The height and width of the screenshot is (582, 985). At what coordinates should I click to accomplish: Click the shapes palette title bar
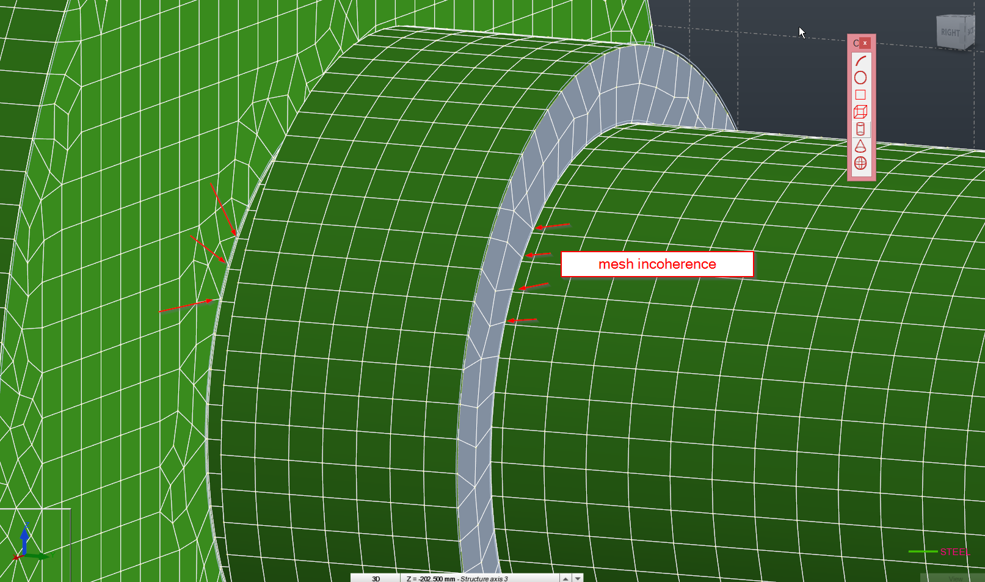click(x=855, y=43)
